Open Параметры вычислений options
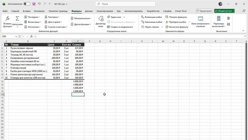 (219, 22)
